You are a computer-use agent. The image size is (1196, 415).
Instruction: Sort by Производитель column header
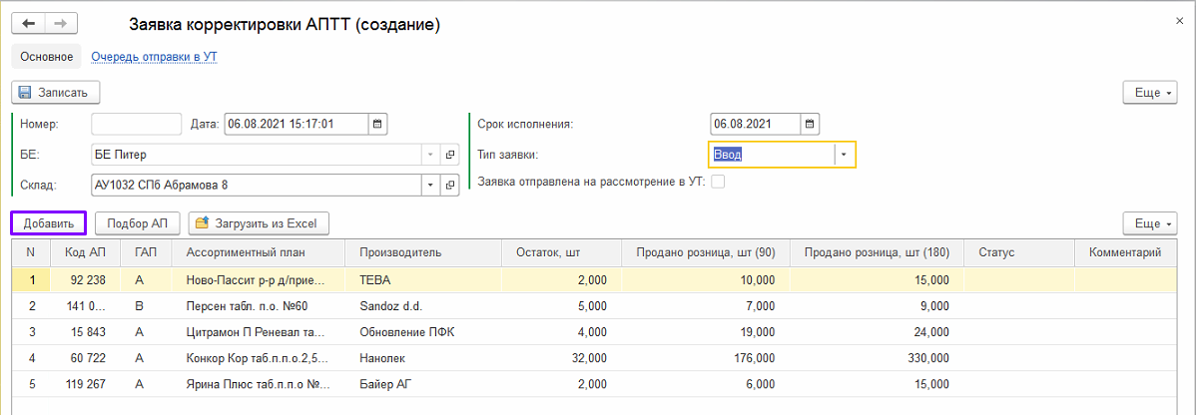[x=400, y=253]
